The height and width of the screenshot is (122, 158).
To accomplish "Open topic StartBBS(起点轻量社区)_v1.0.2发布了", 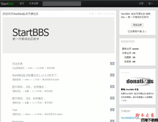I will coord(35,75).
